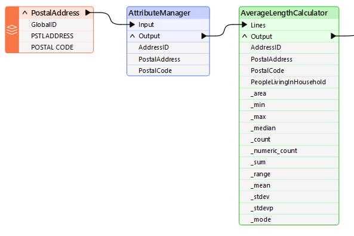354x236 pixels.
Task: Click the PostalAddress reader feature type layers icon
Action: point(12,30)
